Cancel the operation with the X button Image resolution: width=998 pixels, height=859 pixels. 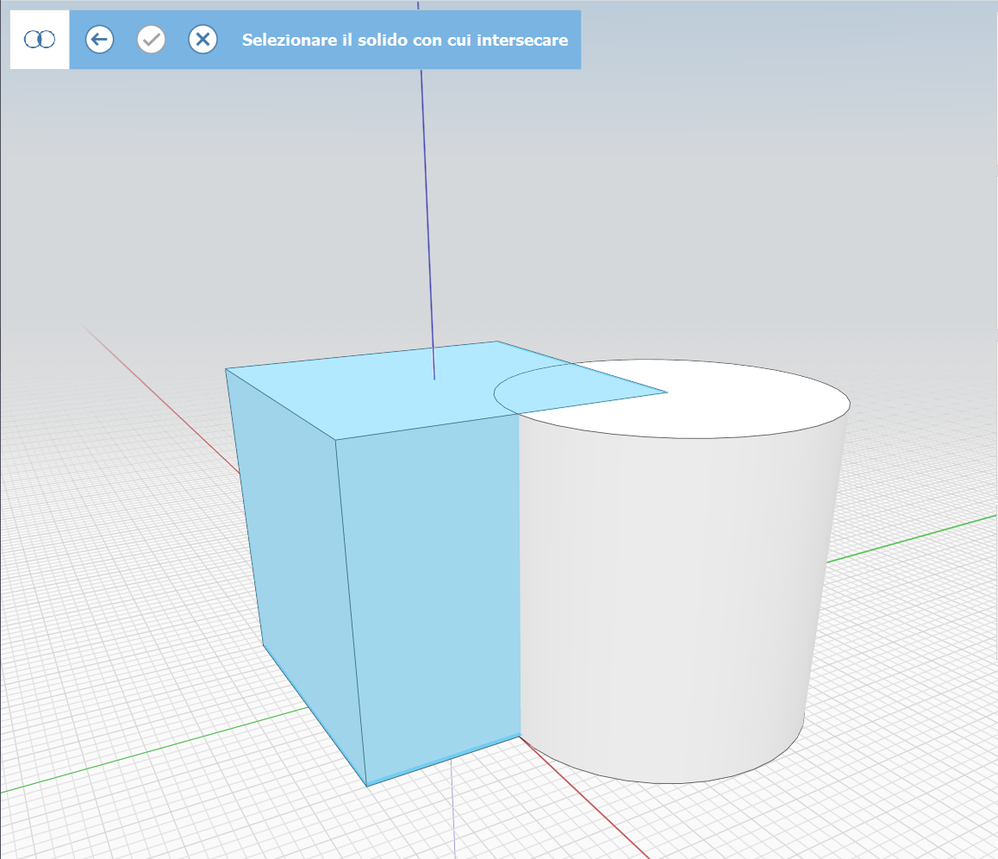[203, 40]
